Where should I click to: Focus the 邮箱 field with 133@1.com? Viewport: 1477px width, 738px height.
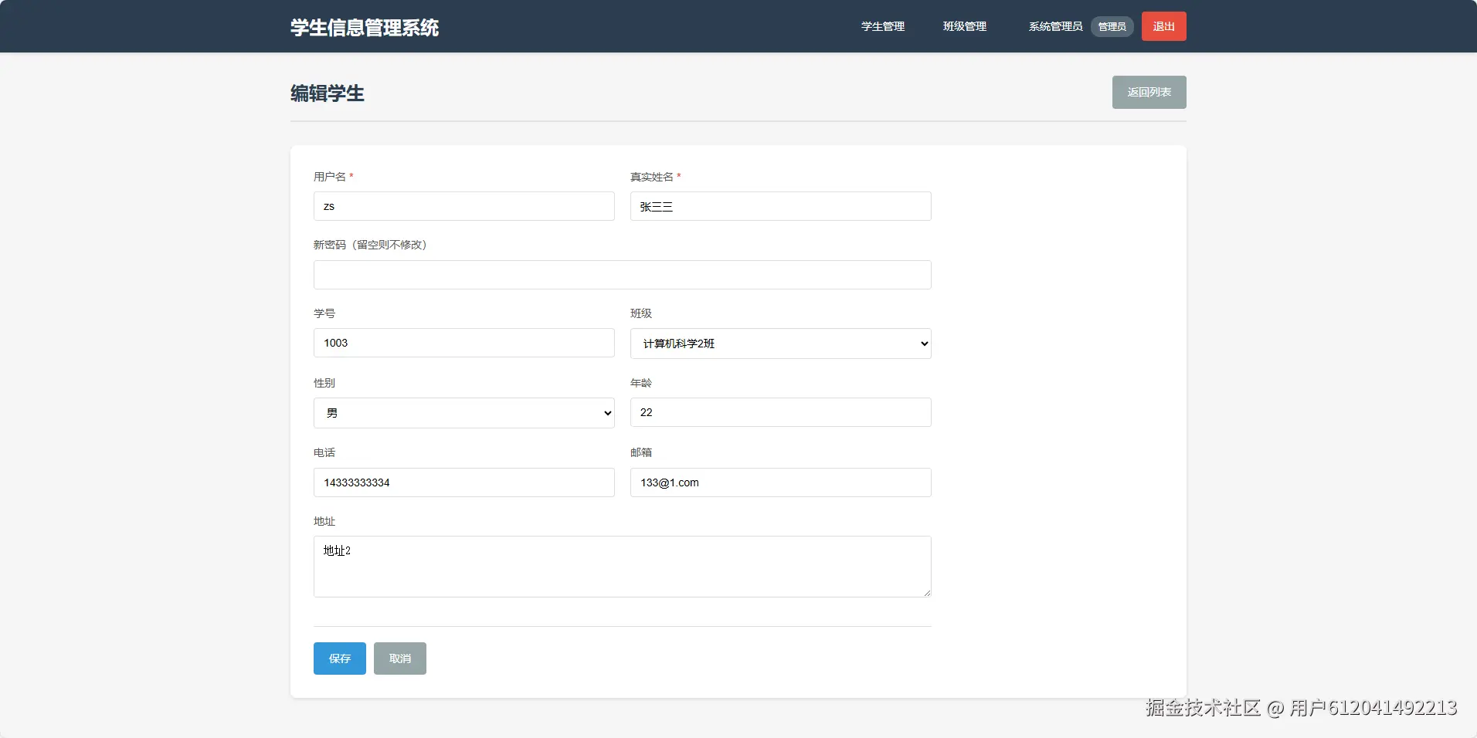pyautogui.click(x=780, y=482)
